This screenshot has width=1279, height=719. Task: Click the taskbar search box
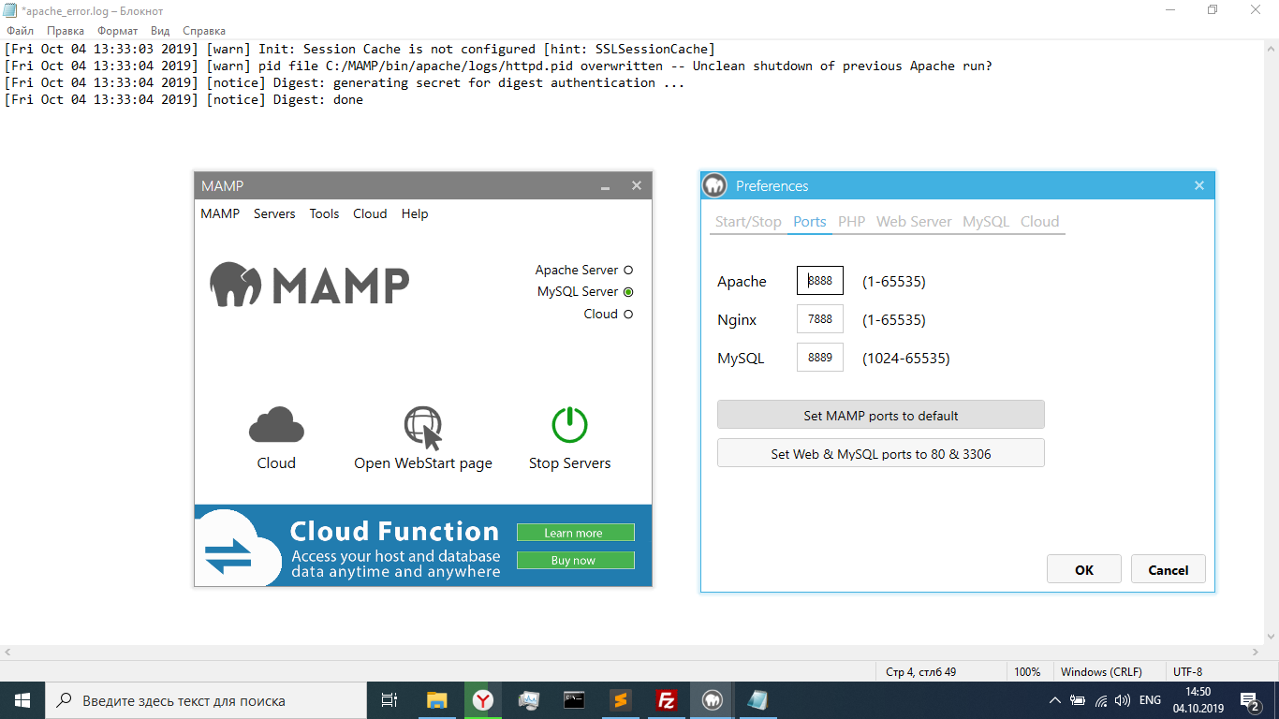tap(206, 700)
